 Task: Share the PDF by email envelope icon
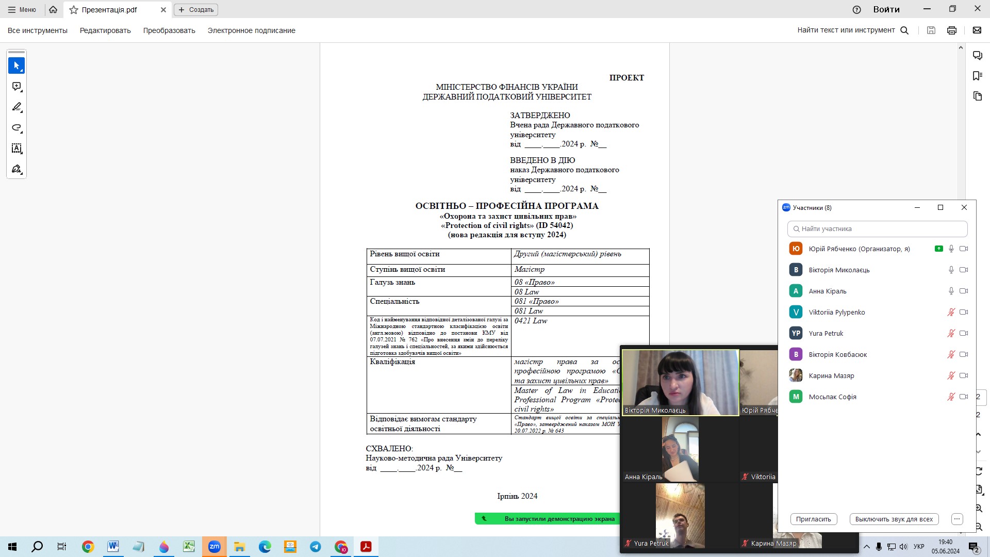[x=977, y=30]
